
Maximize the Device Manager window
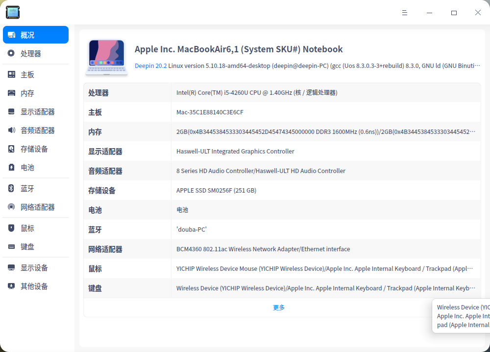click(454, 13)
